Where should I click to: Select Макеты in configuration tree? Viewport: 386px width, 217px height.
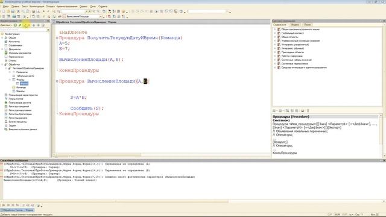(x=20, y=91)
